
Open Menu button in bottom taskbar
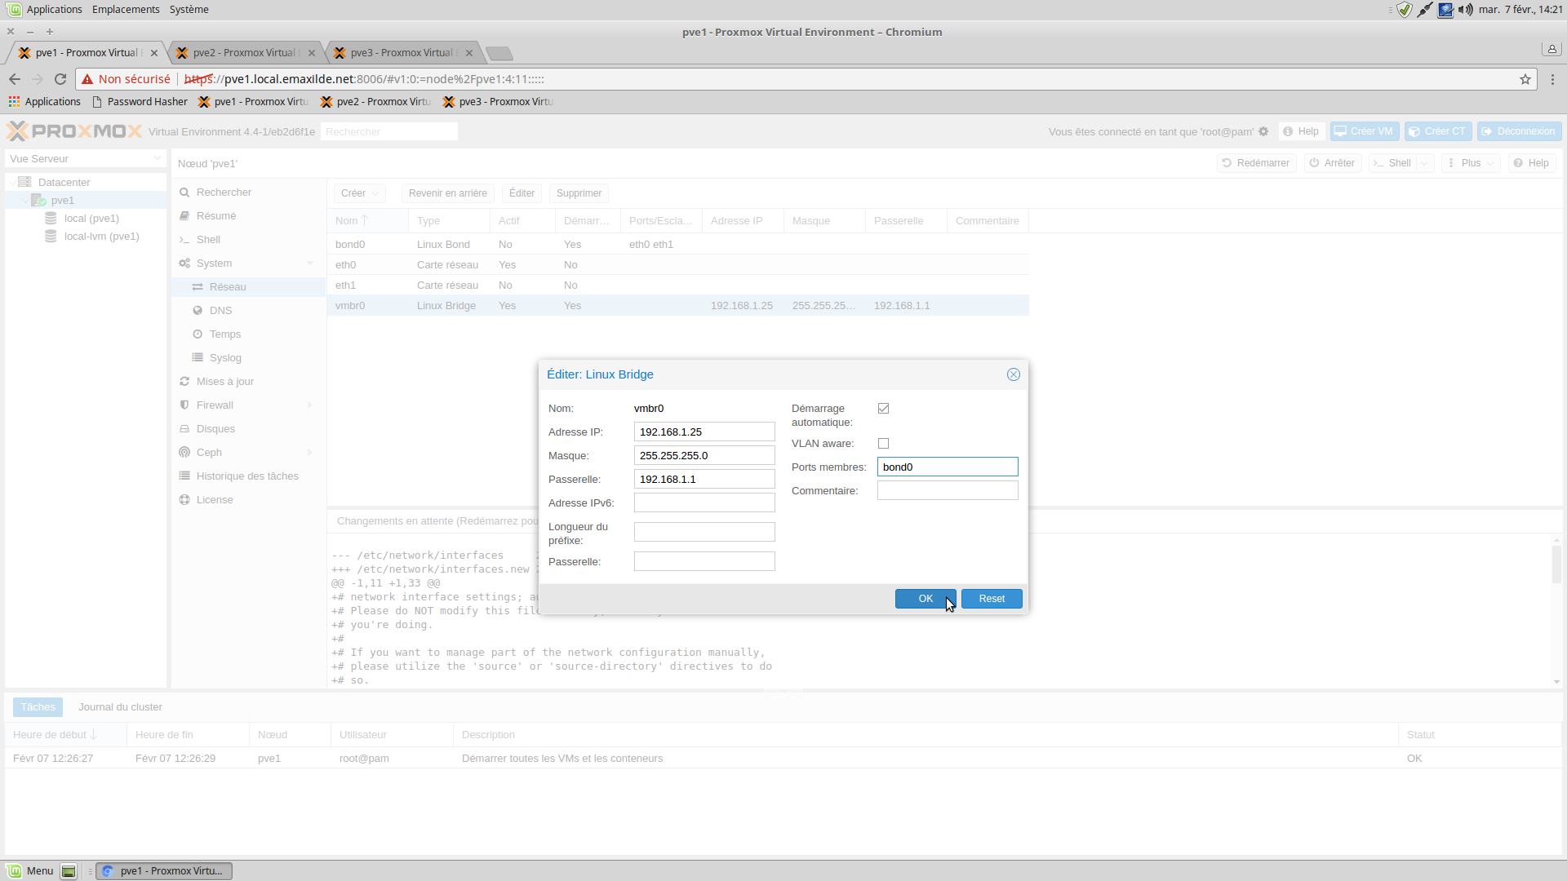pos(31,871)
